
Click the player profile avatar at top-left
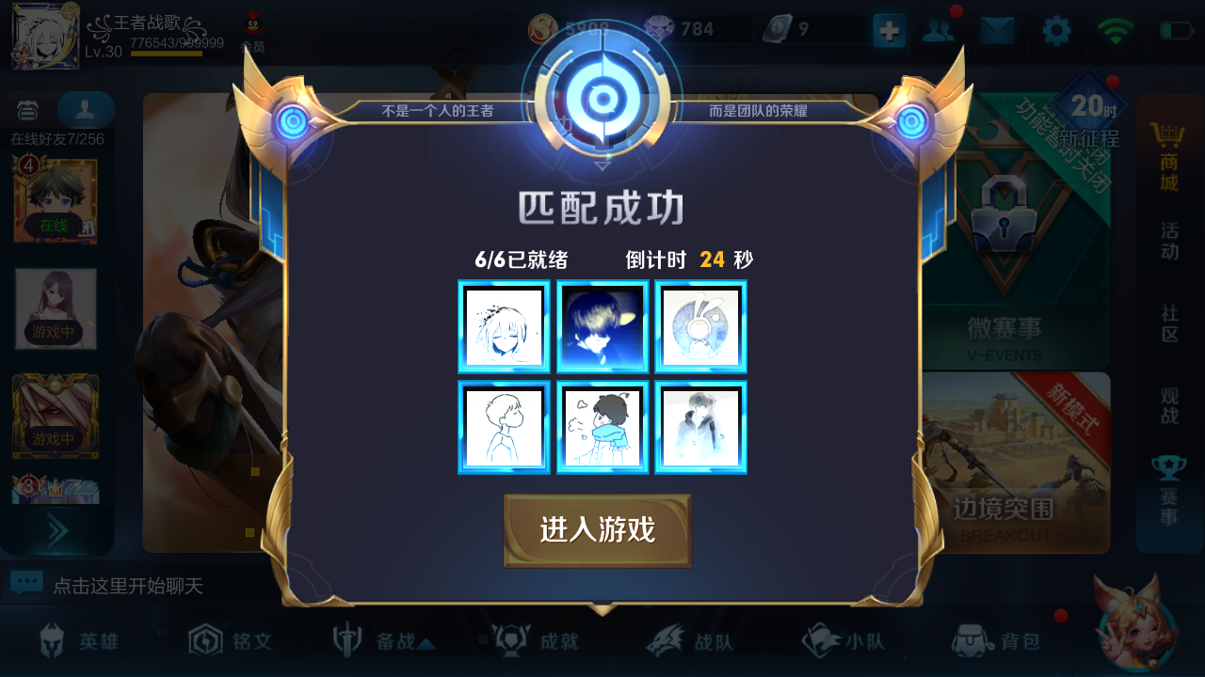point(45,38)
